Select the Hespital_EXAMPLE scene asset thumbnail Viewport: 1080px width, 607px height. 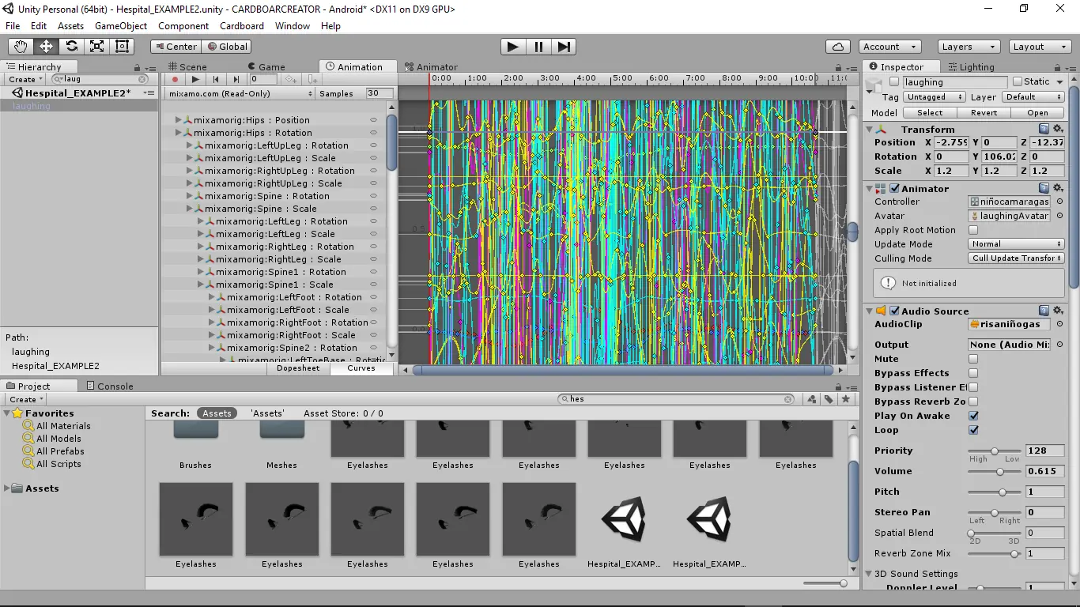click(624, 519)
